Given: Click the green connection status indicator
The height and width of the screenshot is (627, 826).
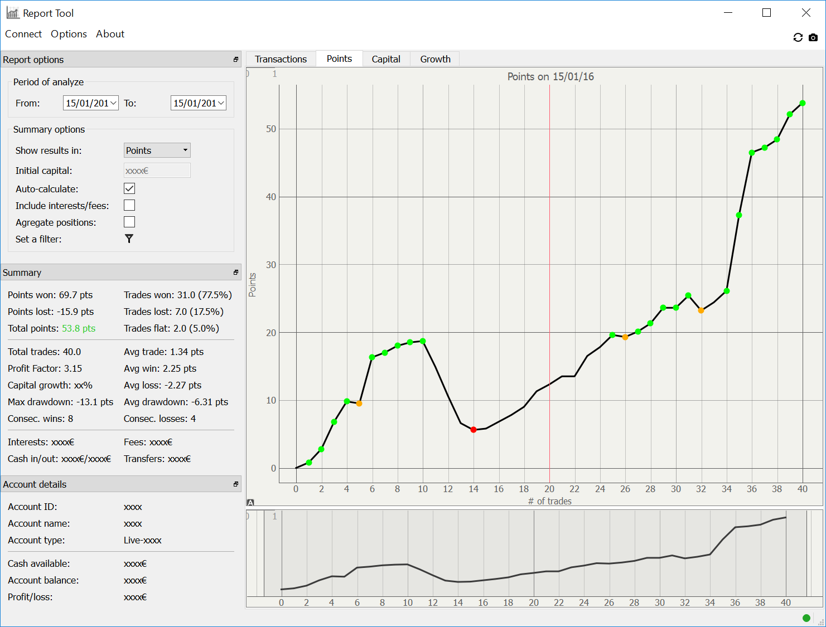Looking at the screenshot, I should 806,618.
